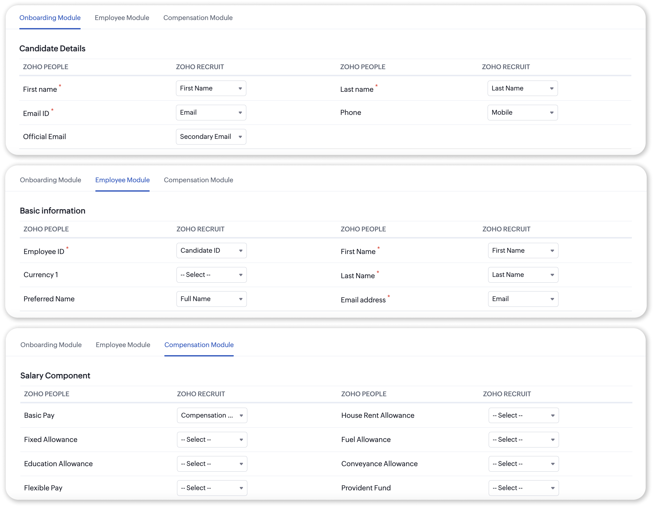Expand the Candidate ID dropdown for Employee ID
Image resolution: width=654 pixels, height=507 pixels.
[x=211, y=250]
